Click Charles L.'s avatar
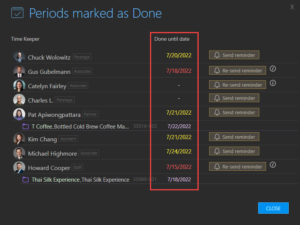The image size is (300, 225). coord(19,100)
